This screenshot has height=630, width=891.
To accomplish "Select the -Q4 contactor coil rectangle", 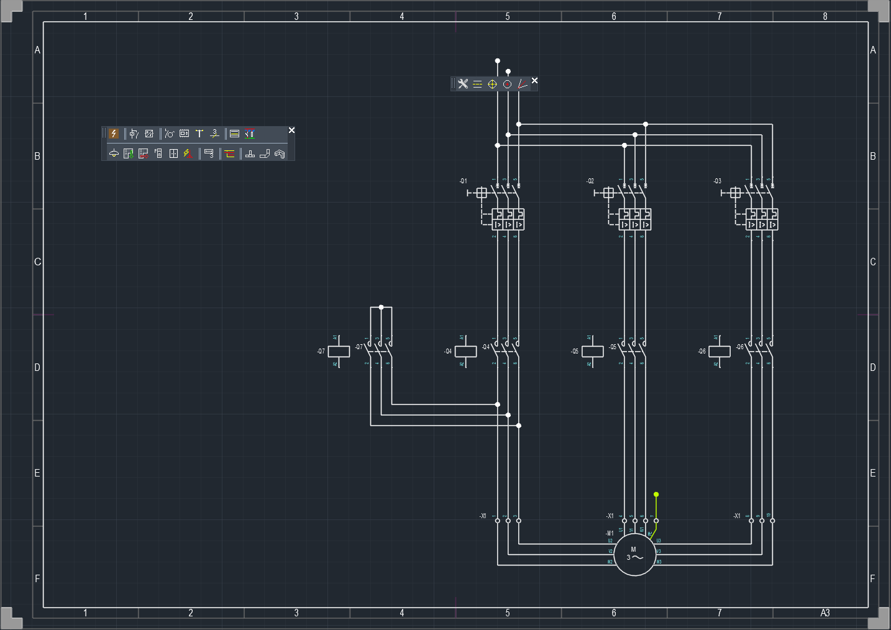I will click(466, 351).
